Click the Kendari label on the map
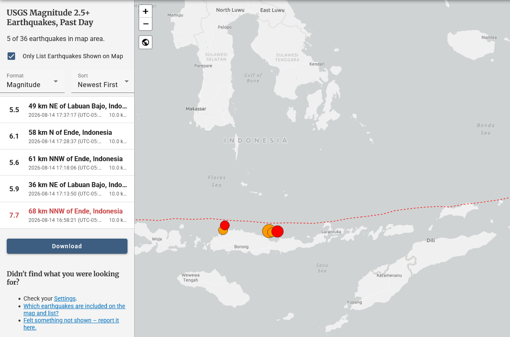The width and height of the screenshot is (510, 337). pos(317,64)
